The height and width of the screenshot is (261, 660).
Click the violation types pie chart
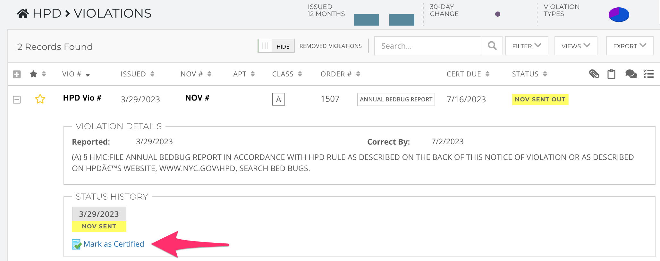tap(619, 15)
